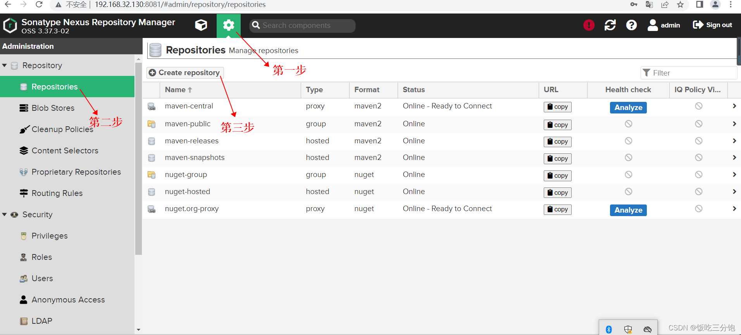Select Repositories in the sidebar
The image size is (741, 335).
point(67,87)
